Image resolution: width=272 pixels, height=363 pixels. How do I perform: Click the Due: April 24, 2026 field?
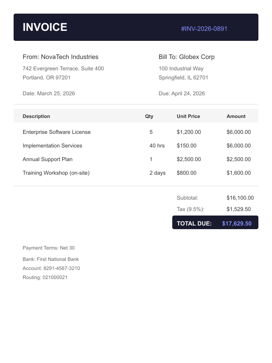181,93
